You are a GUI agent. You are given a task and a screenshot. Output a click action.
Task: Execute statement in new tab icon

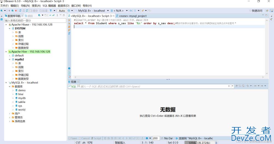tap(69, 23)
